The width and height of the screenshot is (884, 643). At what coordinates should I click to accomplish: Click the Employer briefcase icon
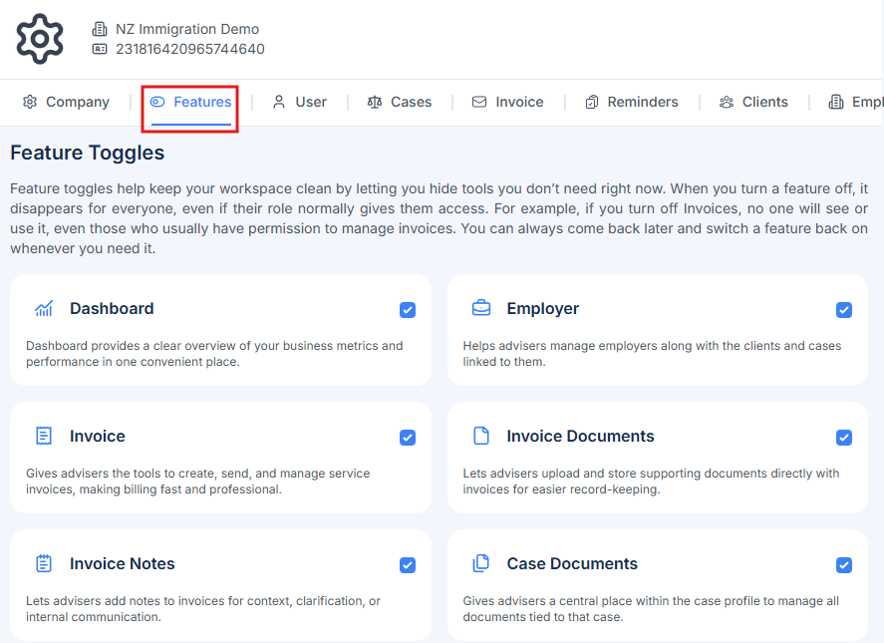click(x=481, y=309)
